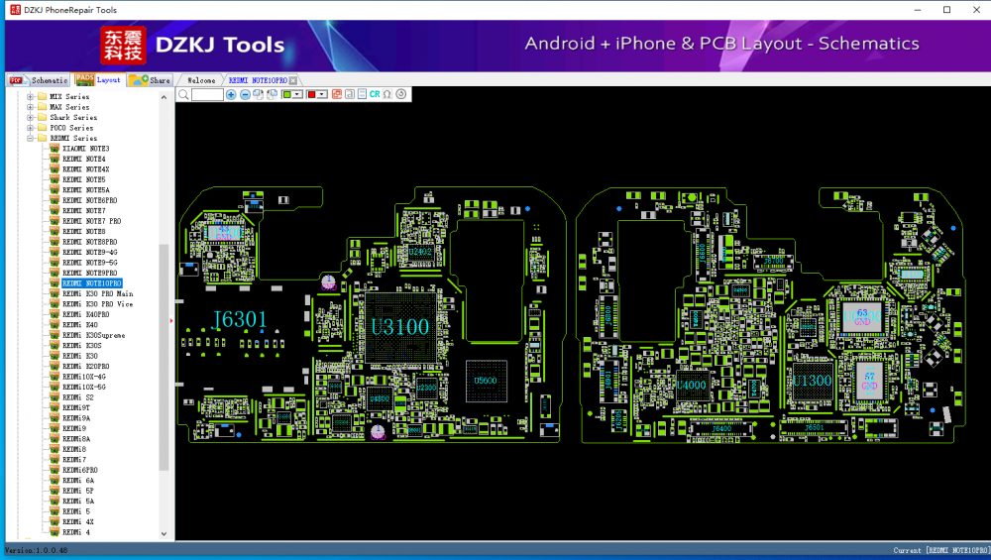
Task: Open REDMI NOTE4 layout file
Action: click(x=84, y=159)
